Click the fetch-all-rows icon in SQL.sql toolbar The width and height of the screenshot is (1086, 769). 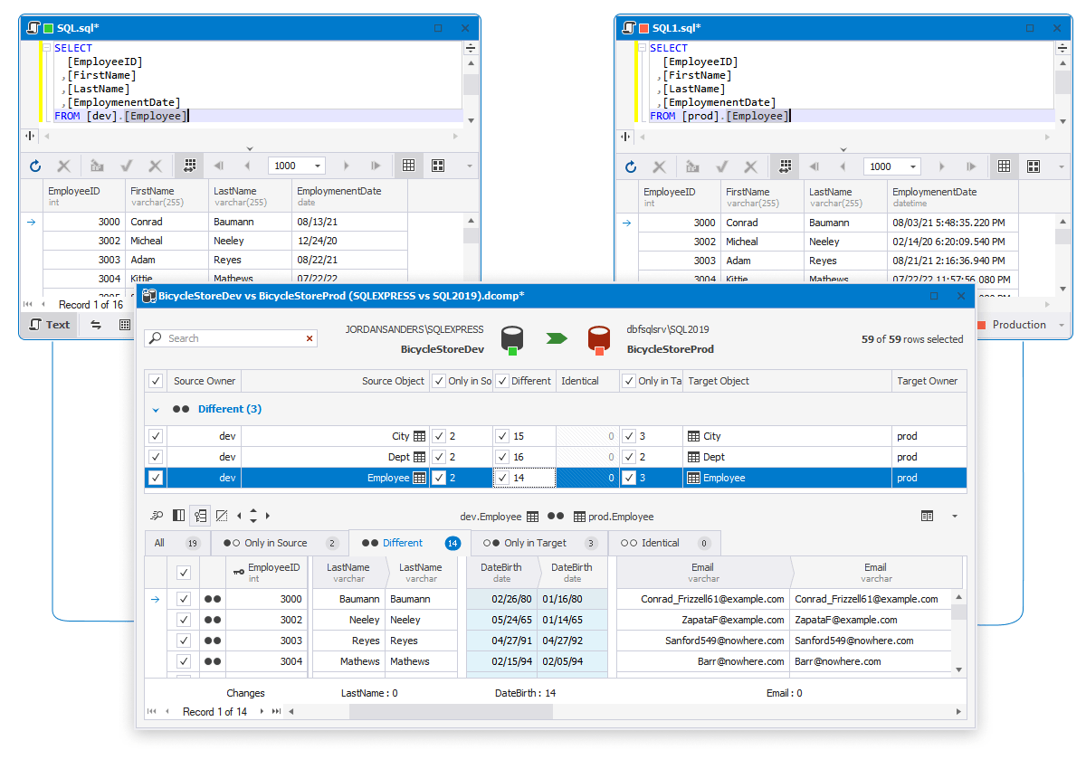click(x=189, y=166)
